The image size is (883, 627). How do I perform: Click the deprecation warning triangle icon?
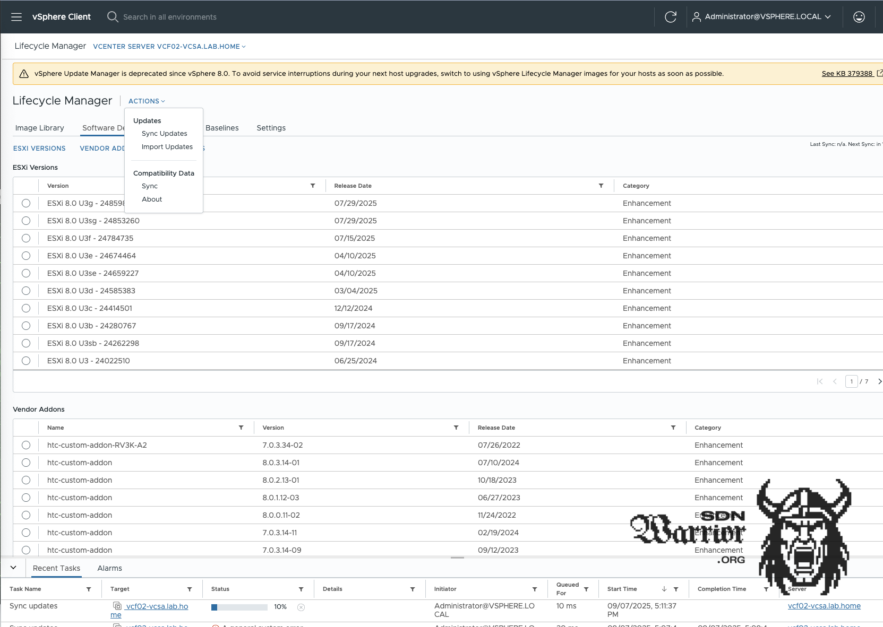(x=24, y=74)
